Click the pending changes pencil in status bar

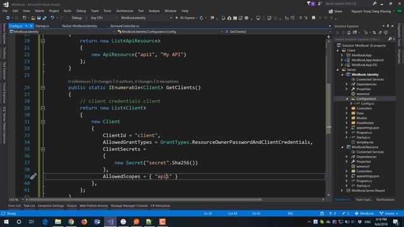click(345, 213)
